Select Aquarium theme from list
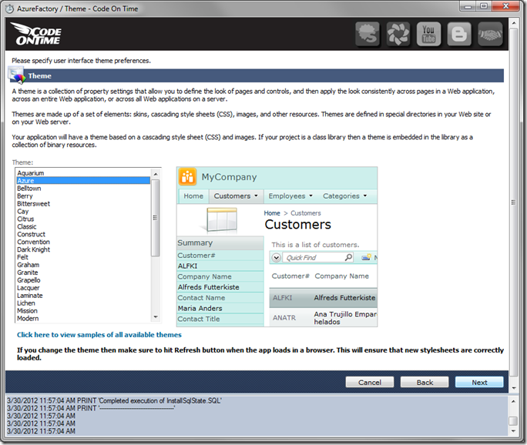This screenshot has width=527, height=445. 83,173
